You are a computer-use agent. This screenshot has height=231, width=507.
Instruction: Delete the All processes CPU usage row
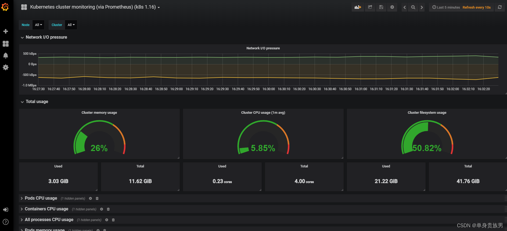click(x=113, y=220)
